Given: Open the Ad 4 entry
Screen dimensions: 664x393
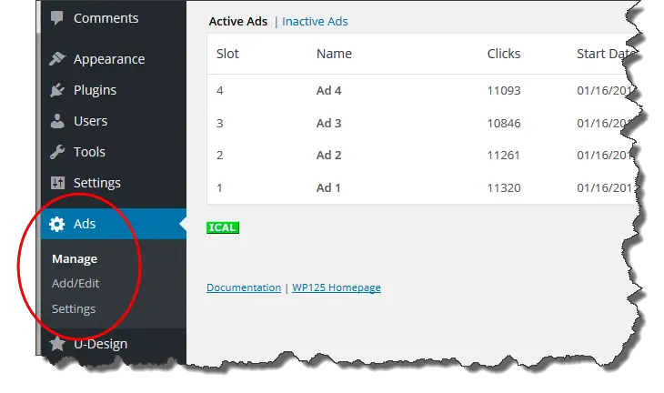Looking at the screenshot, I should coord(329,91).
